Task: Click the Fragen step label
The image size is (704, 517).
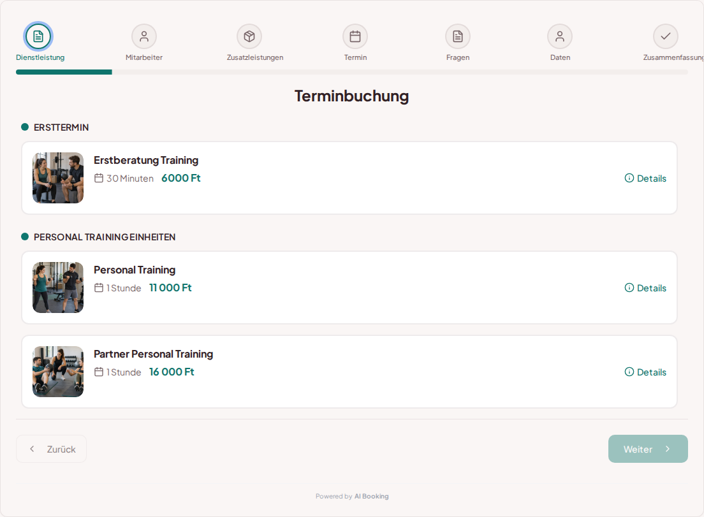Action: click(458, 57)
